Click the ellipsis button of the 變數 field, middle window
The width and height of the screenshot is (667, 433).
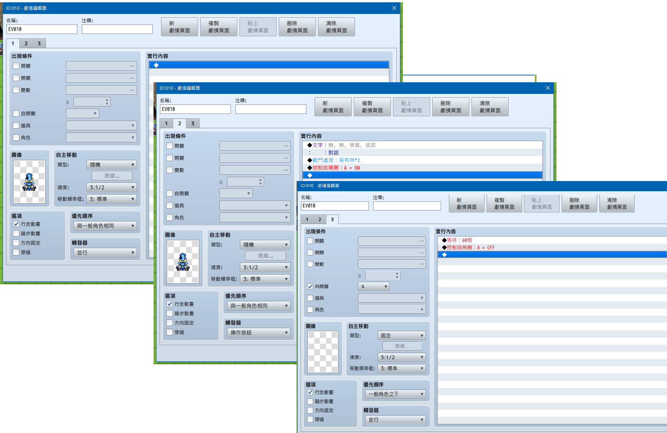tap(286, 170)
